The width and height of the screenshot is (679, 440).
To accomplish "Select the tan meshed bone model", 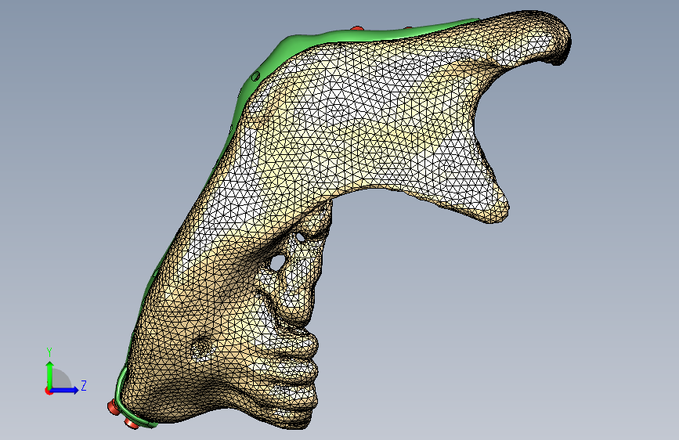I will tap(346, 130).
